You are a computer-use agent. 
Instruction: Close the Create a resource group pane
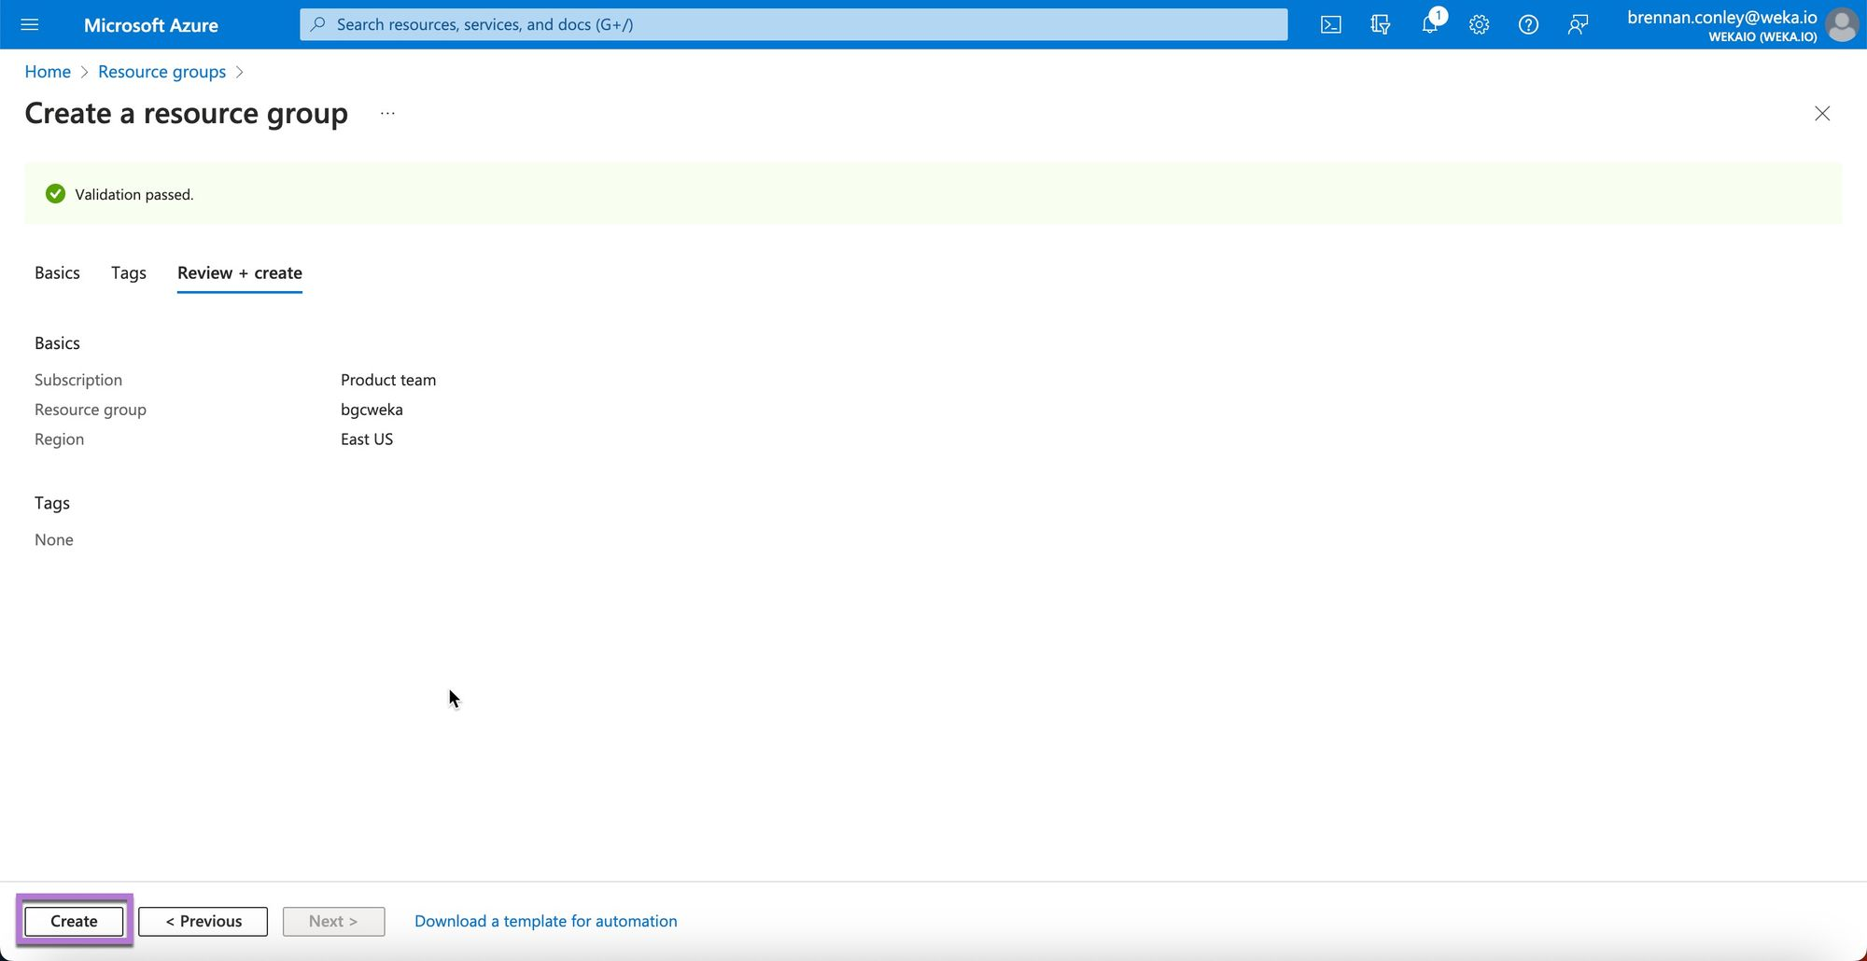(1821, 114)
